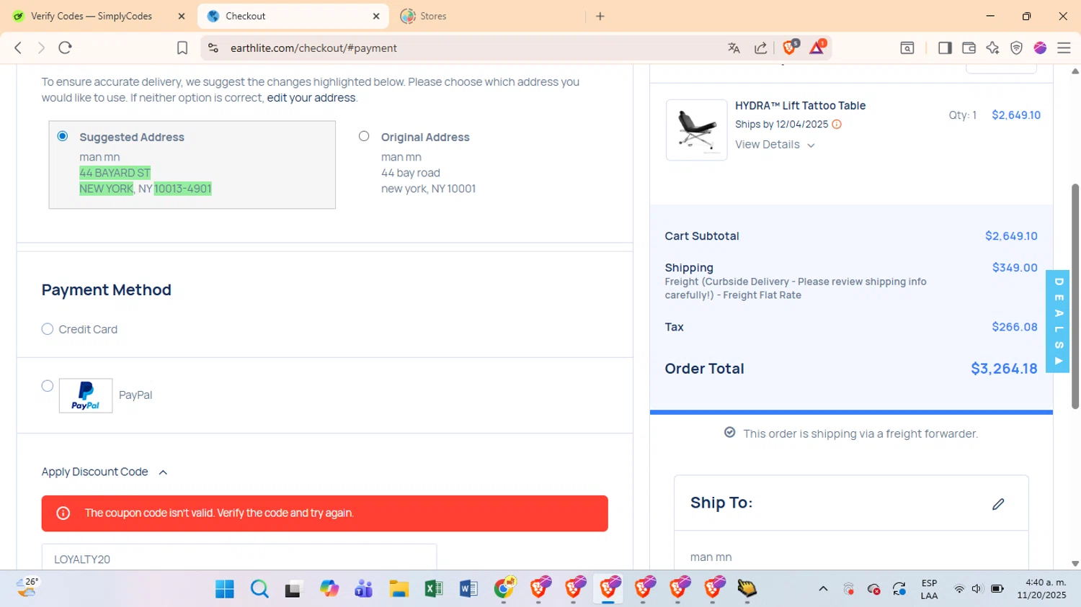The width and height of the screenshot is (1081, 607).
Task: Choose Credit Card payment method
Action: (x=48, y=329)
